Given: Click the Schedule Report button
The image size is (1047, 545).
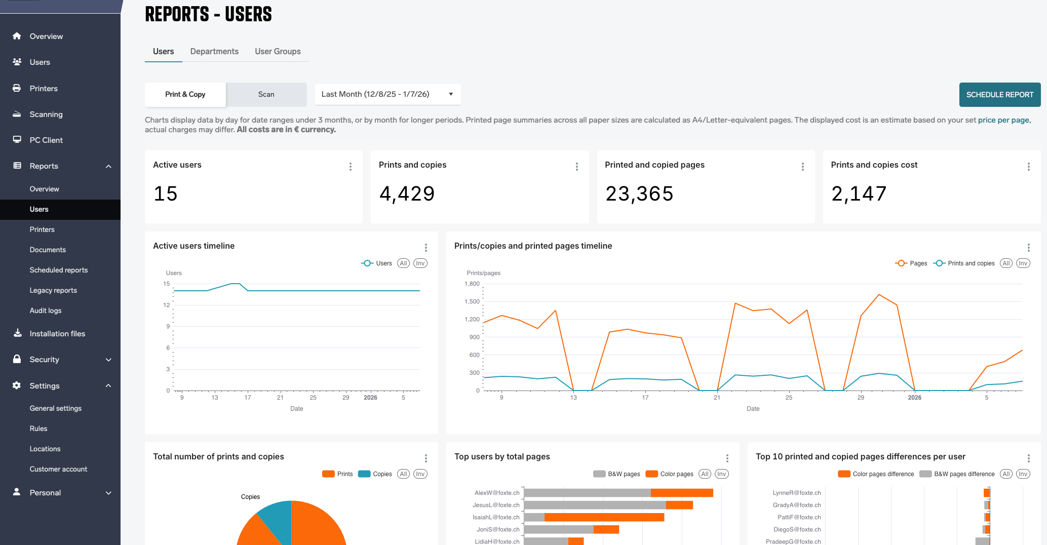Looking at the screenshot, I should tap(999, 95).
